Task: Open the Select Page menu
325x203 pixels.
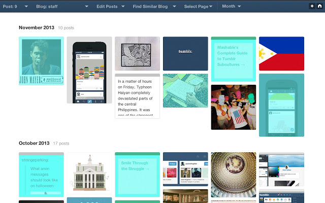Action: coord(198,6)
